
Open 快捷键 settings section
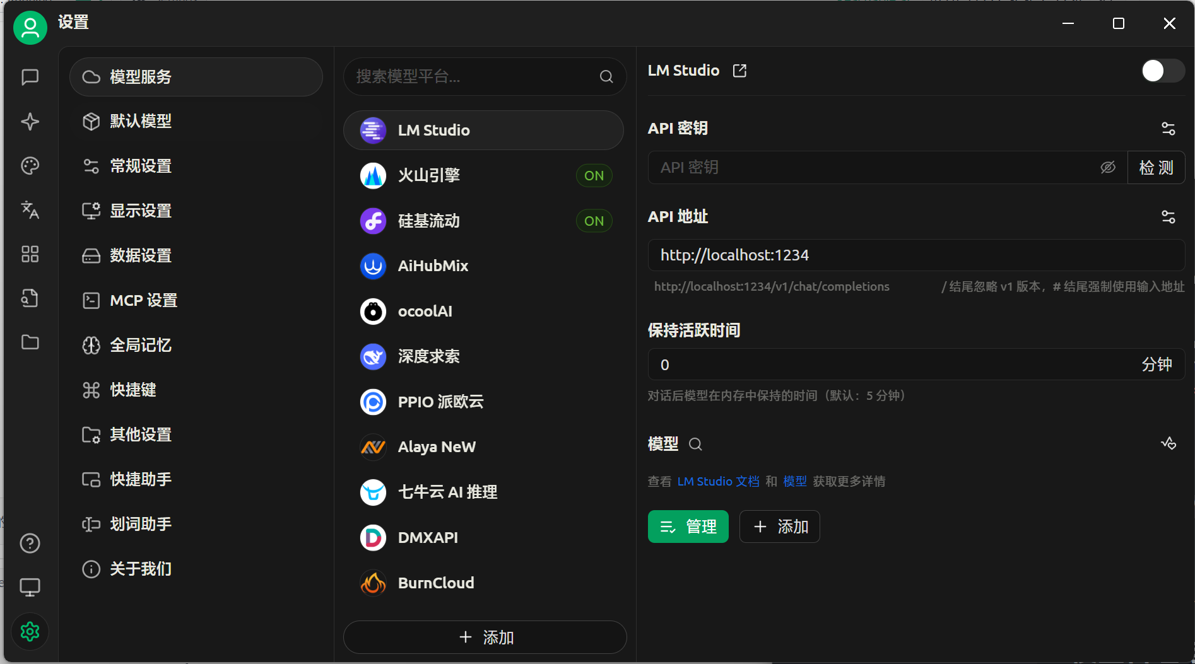[x=196, y=390]
